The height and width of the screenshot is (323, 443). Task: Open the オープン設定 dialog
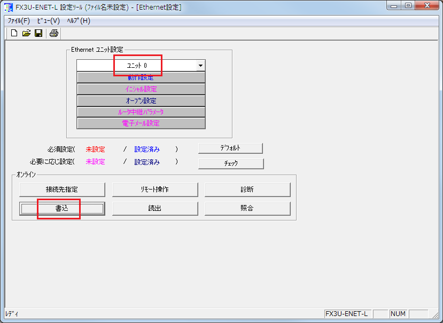[x=141, y=100]
